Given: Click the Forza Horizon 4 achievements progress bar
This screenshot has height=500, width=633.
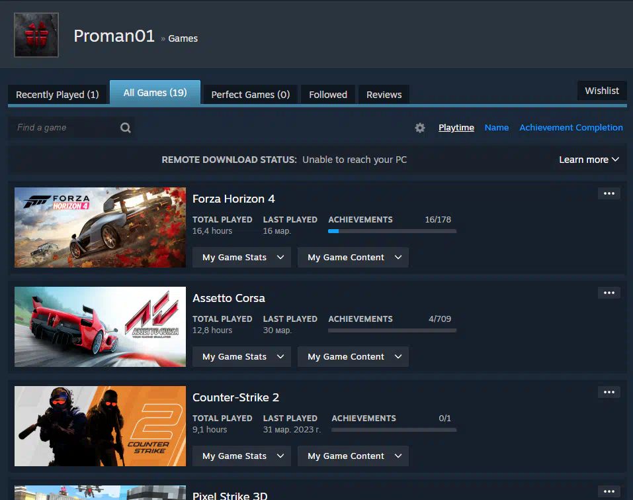Looking at the screenshot, I should click(392, 231).
